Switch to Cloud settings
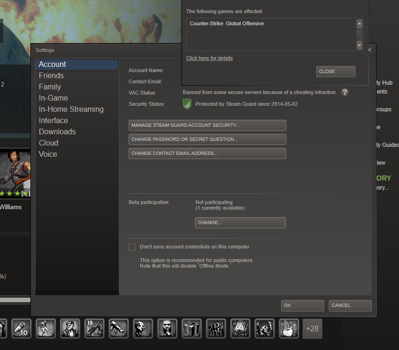 pyautogui.click(x=77, y=143)
